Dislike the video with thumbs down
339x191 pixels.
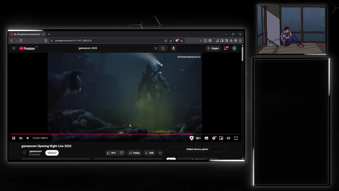tap(122, 153)
